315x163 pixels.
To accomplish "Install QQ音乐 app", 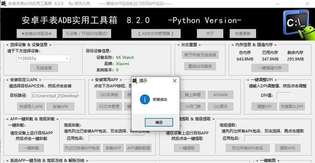I will 220,106.
